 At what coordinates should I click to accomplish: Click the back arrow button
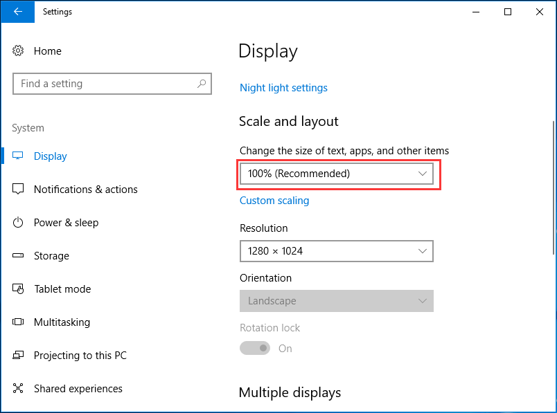pos(17,12)
